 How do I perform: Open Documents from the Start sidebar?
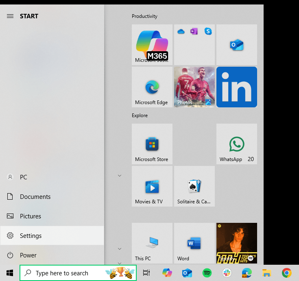coord(52,196)
